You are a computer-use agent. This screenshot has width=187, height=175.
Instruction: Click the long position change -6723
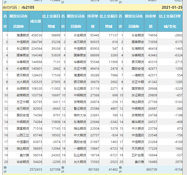click(113, 149)
